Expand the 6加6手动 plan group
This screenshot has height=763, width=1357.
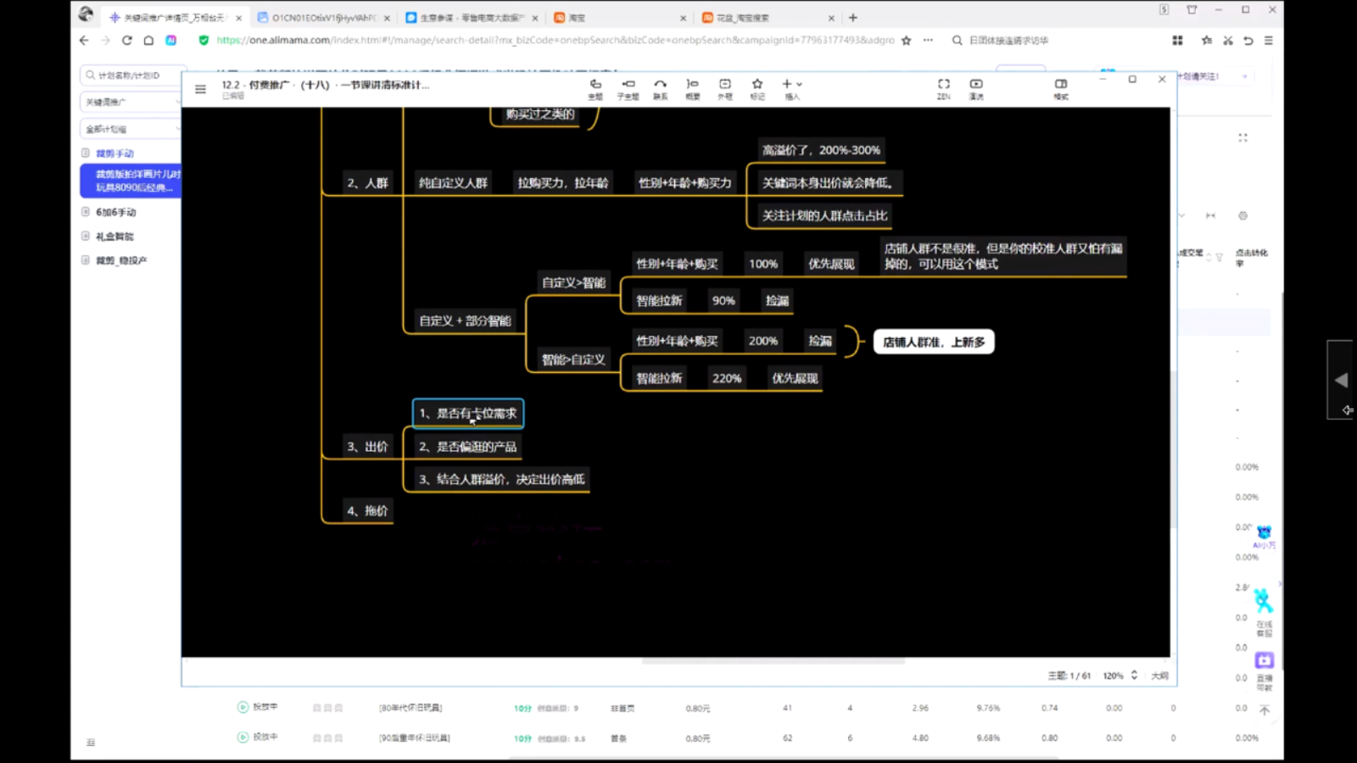pyautogui.click(x=86, y=212)
